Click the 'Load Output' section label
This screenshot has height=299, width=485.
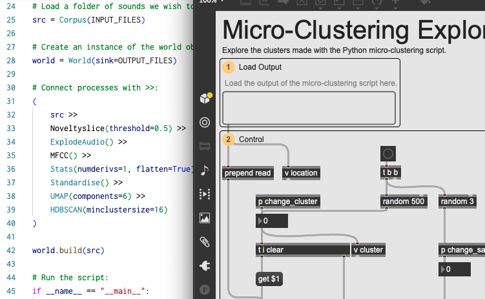(260, 67)
